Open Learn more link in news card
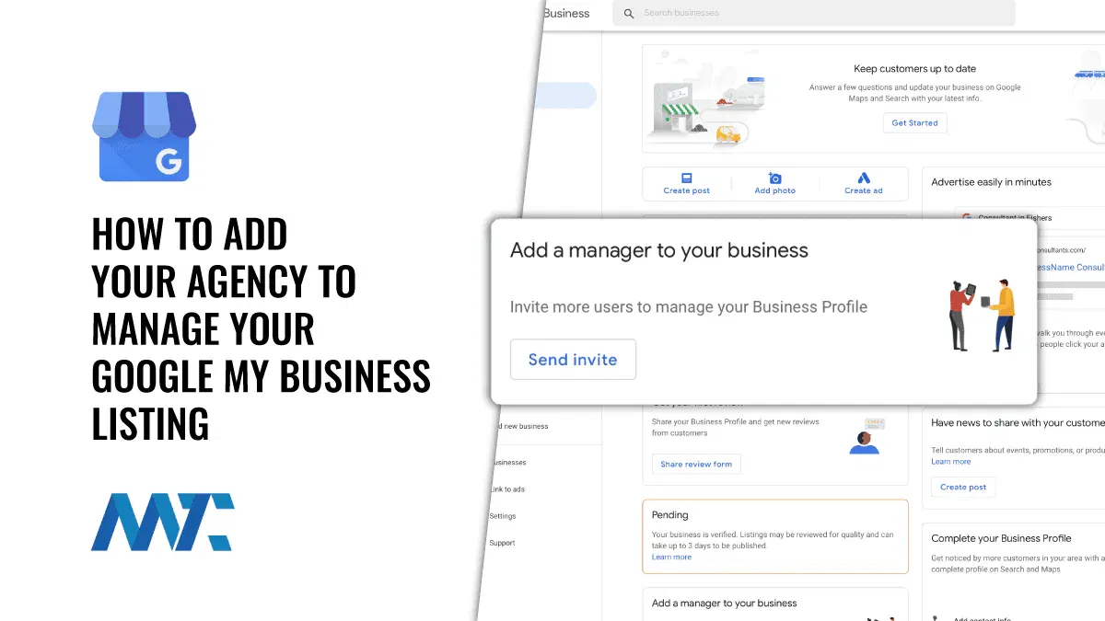 (x=950, y=462)
